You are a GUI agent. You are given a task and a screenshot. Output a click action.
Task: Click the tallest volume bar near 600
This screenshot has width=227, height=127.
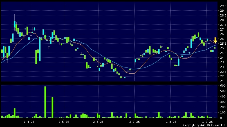pos(45,102)
